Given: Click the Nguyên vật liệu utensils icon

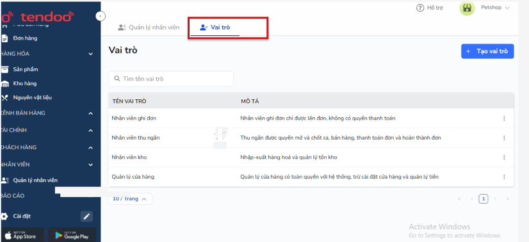Looking at the screenshot, I should point(4,98).
